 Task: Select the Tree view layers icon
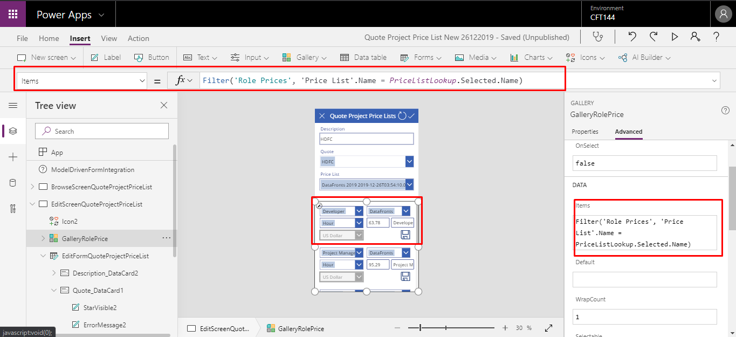13,131
